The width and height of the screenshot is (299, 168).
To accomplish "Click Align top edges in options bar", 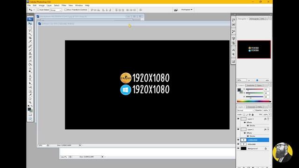I will tap(92, 10).
